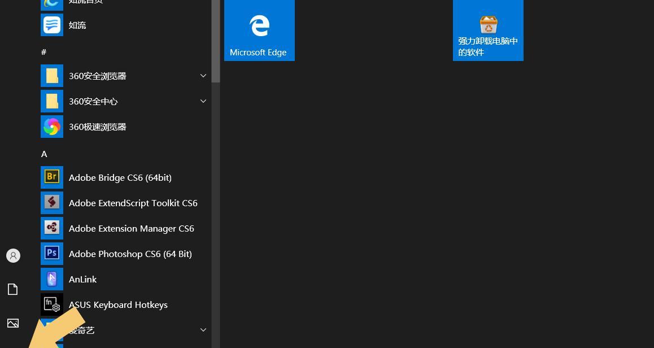This screenshot has height=348, width=654.
Task: Expand the 360安全中心 folder chevron
Action: click(203, 101)
